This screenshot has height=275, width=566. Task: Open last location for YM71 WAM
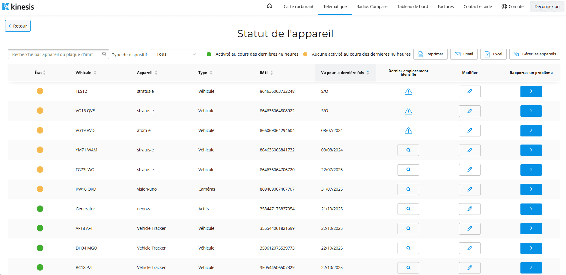point(408,150)
